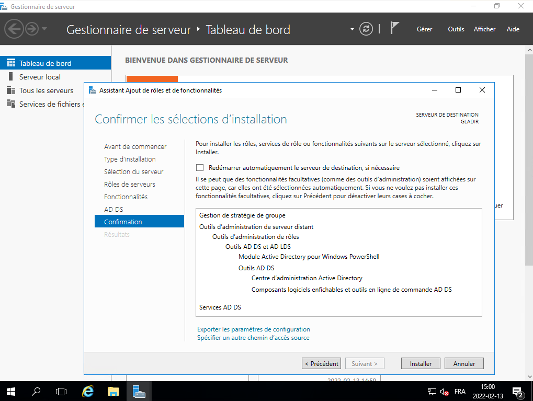Click the Outils AD DS entry
Screen dimensions: 533x401
click(256, 268)
